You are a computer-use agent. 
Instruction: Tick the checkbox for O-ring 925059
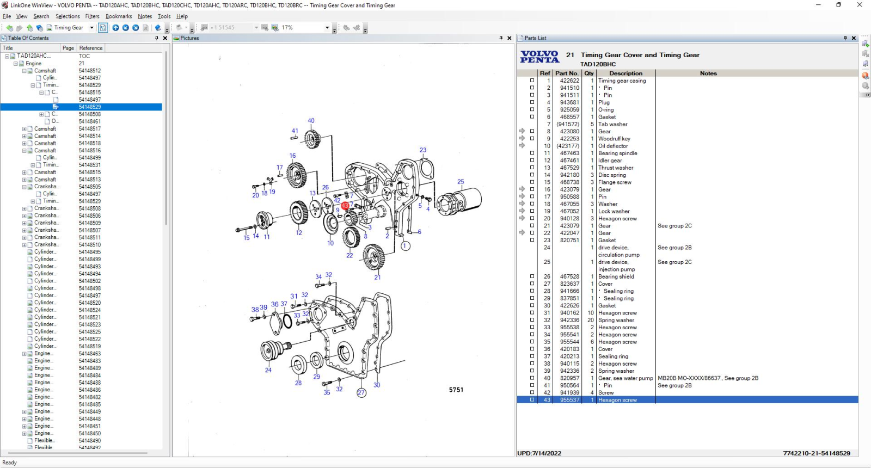coord(532,109)
